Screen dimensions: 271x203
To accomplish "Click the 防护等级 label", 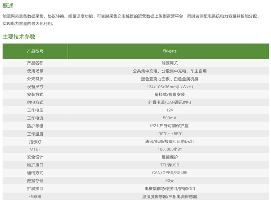I will point(35,126).
